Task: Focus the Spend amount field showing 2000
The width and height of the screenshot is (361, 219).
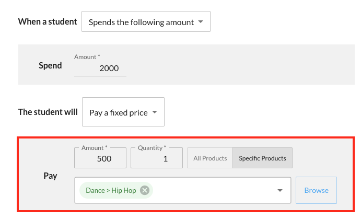Action: [x=100, y=68]
